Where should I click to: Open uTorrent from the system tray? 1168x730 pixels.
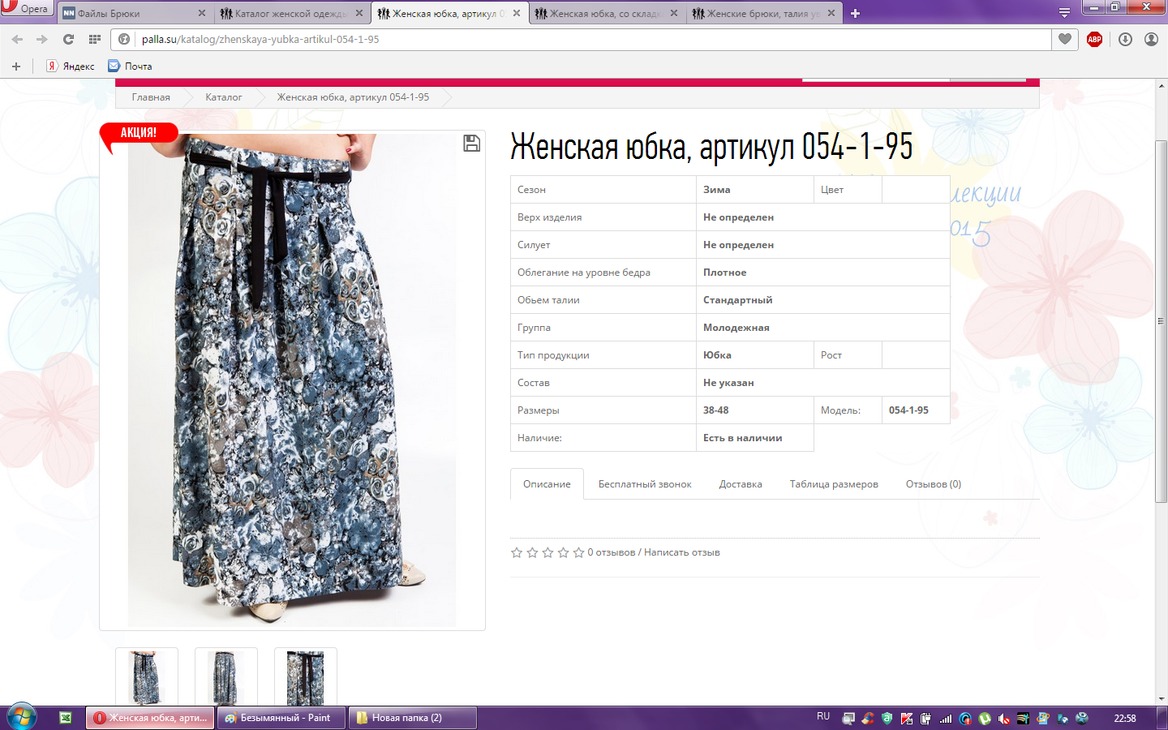pyautogui.click(x=985, y=719)
